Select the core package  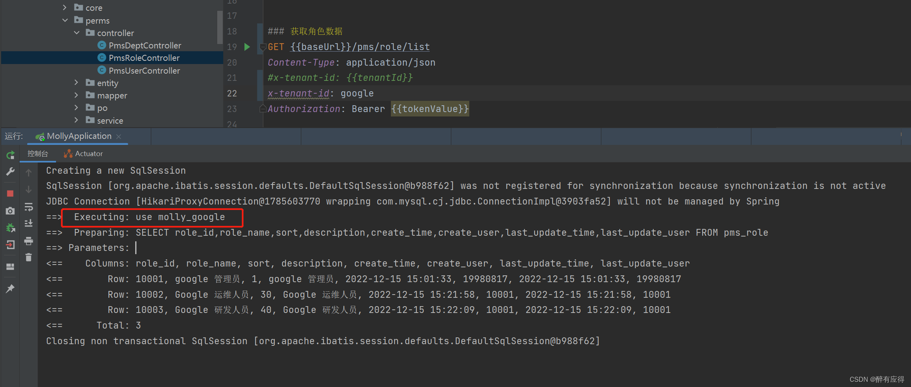tap(94, 8)
